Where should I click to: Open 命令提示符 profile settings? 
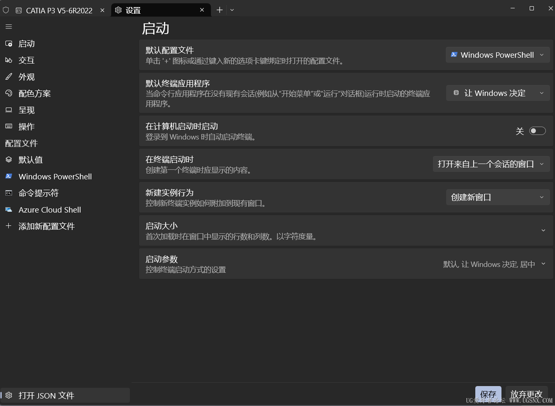click(x=39, y=193)
